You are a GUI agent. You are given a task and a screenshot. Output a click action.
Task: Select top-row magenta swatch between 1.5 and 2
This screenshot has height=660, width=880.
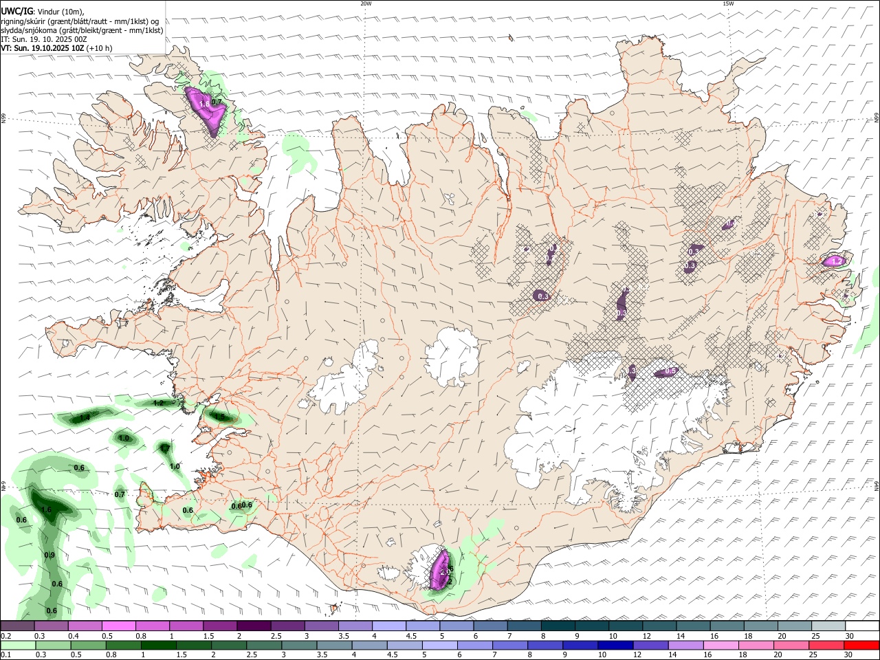(220, 626)
